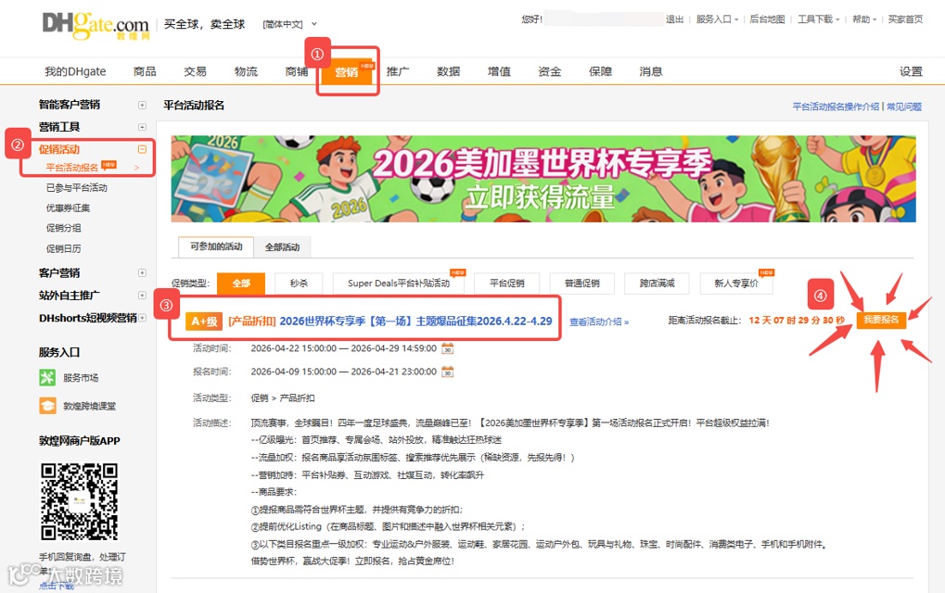Open the 商铺 menu

click(x=297, y=71)
